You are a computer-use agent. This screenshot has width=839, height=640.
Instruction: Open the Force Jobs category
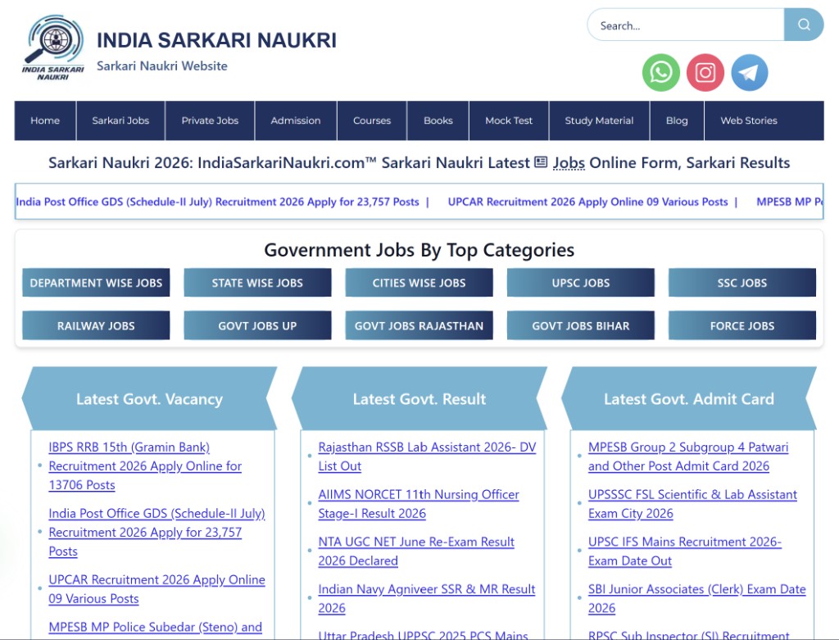click(x=742, y=325)
